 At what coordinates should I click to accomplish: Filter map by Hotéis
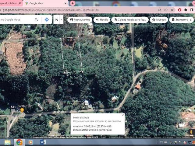click(102, 20)
